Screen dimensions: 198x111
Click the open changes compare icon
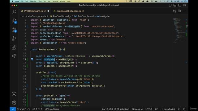[x=174, y=11]
